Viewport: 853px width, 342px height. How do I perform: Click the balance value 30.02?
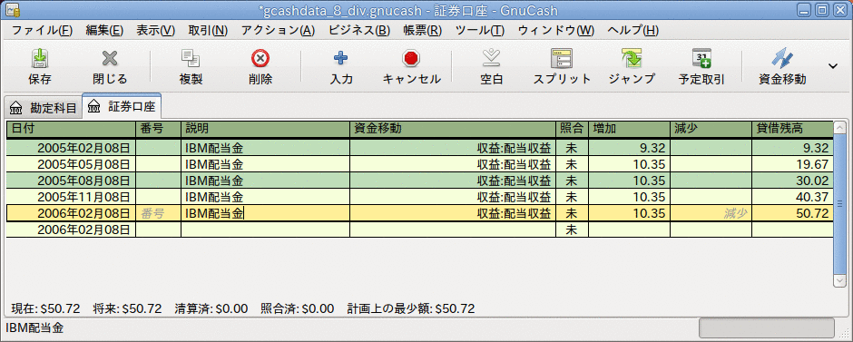pyautogui.click(x=792, y=181)
